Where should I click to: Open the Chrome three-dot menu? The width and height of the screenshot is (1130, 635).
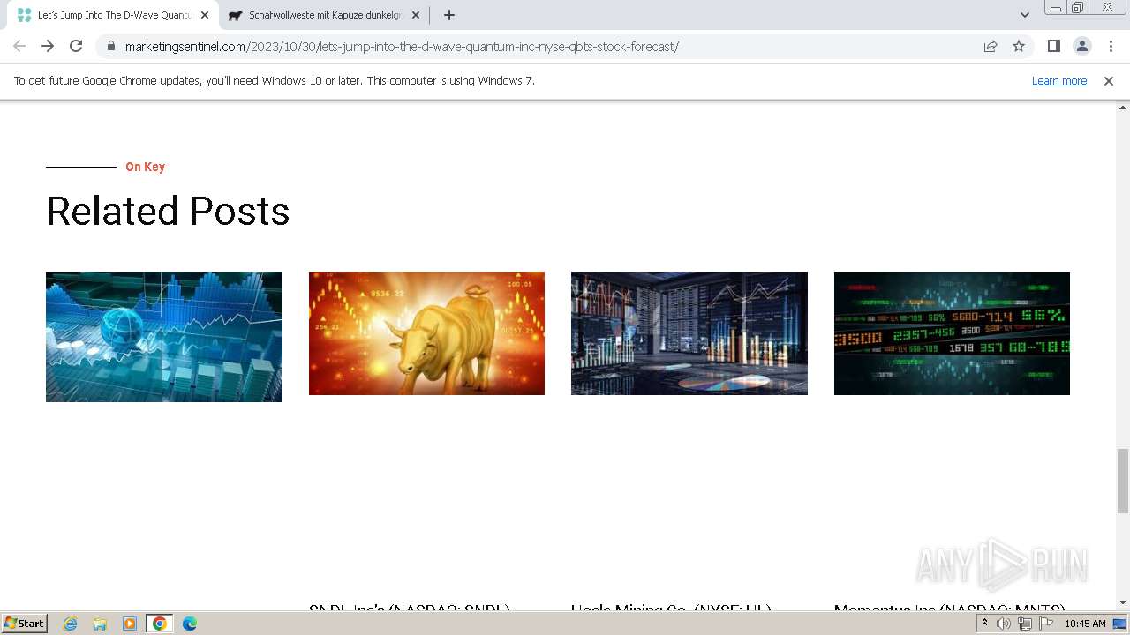[1111, 46]
